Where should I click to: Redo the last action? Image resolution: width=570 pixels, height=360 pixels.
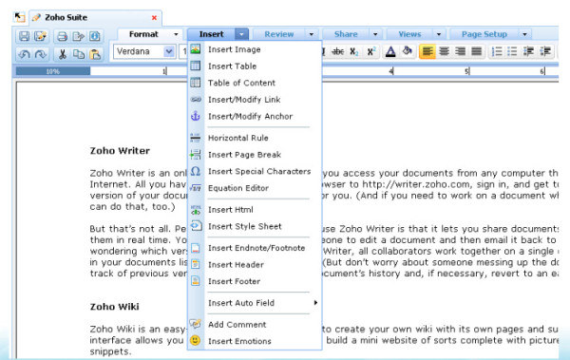click(41, 54)
